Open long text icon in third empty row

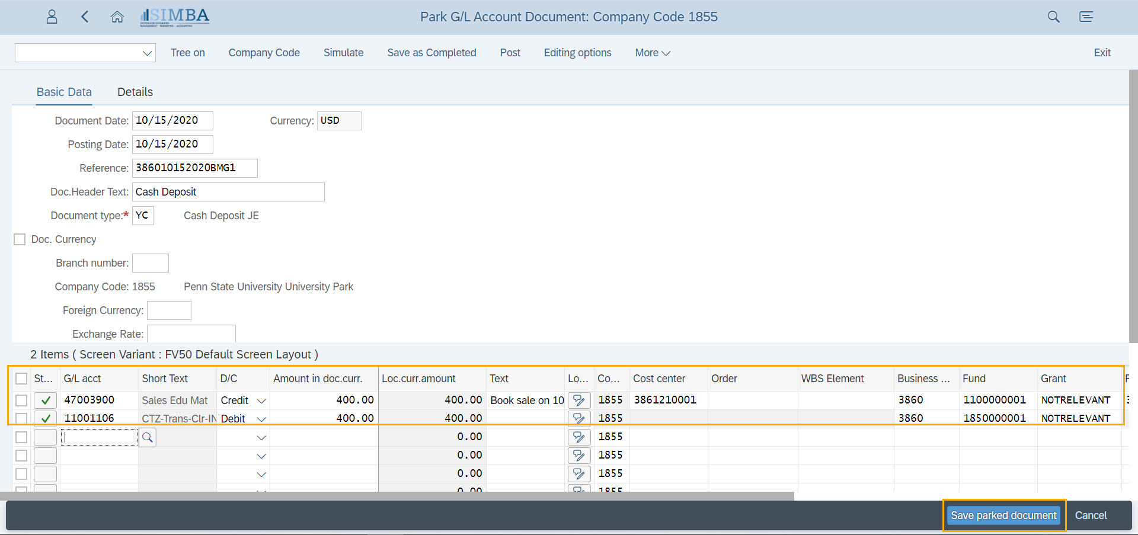579,474
